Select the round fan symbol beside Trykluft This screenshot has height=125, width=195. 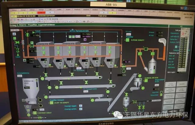(x=28, y=35)
